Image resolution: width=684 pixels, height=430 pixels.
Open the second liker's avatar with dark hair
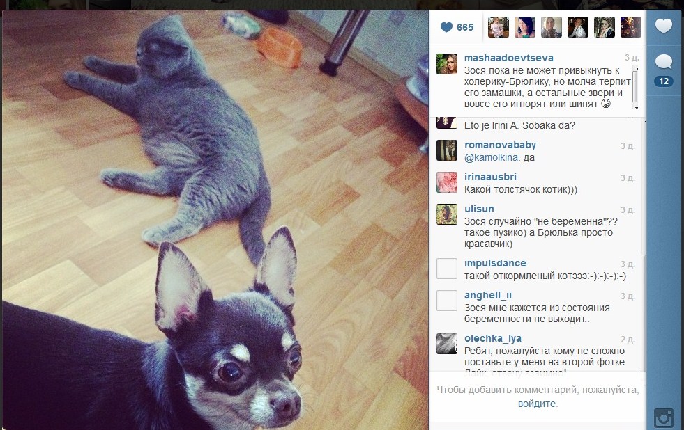tap(525, 27)
